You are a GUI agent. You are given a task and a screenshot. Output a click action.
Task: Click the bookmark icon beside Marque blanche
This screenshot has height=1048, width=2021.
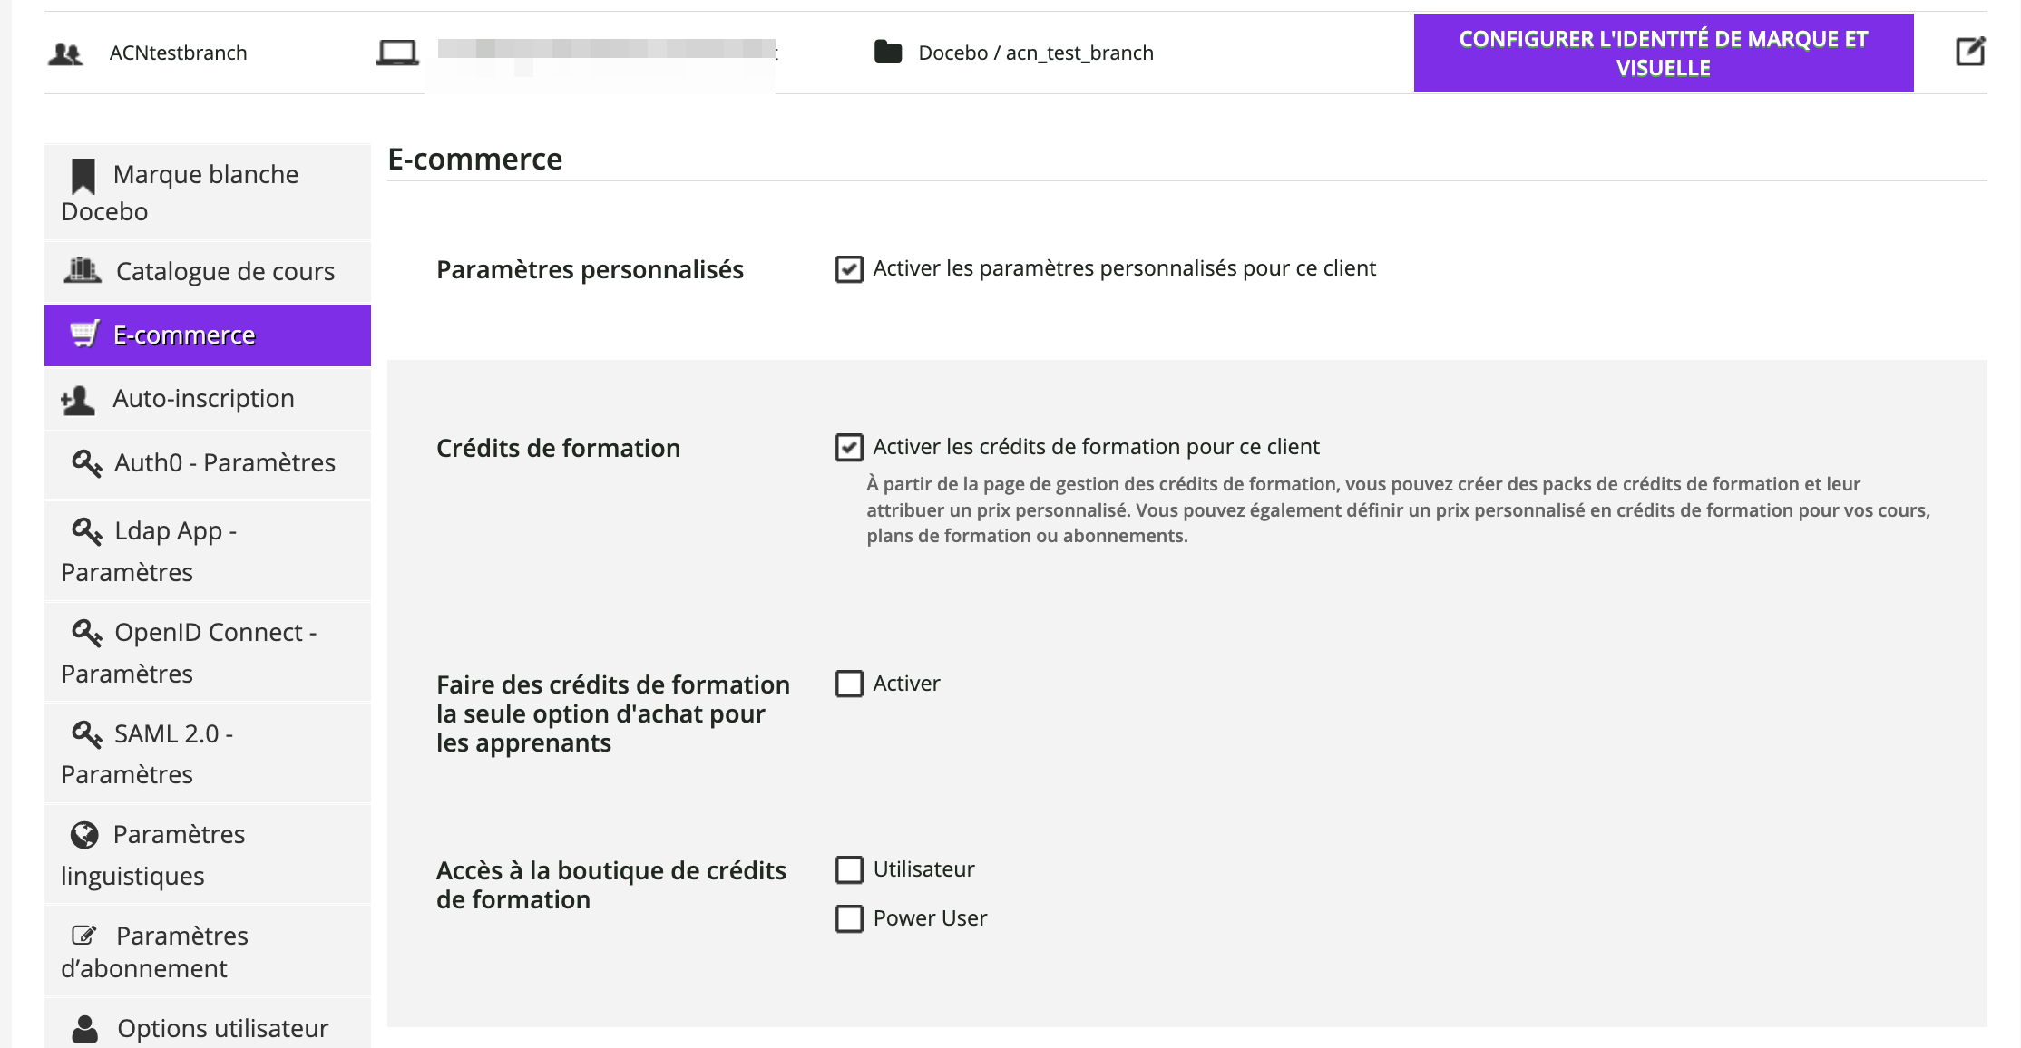[x=83, y=176]
